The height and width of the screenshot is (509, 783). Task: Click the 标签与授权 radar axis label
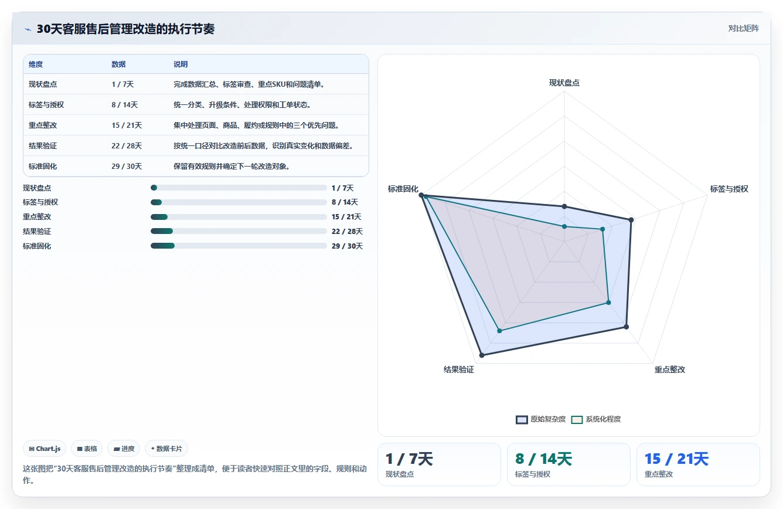(x=729, y=189)
